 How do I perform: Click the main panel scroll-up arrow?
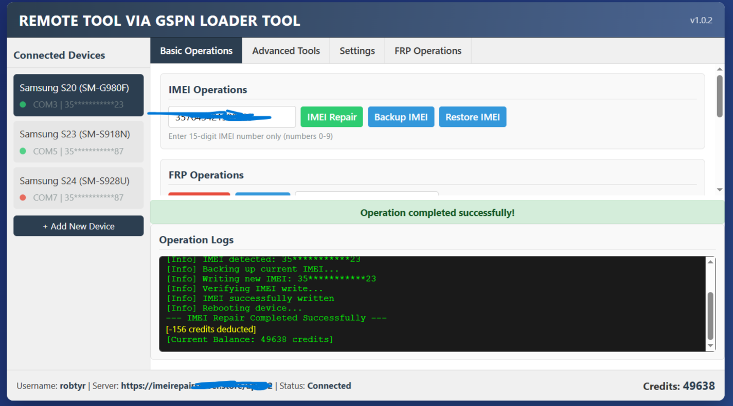[719, 69]
